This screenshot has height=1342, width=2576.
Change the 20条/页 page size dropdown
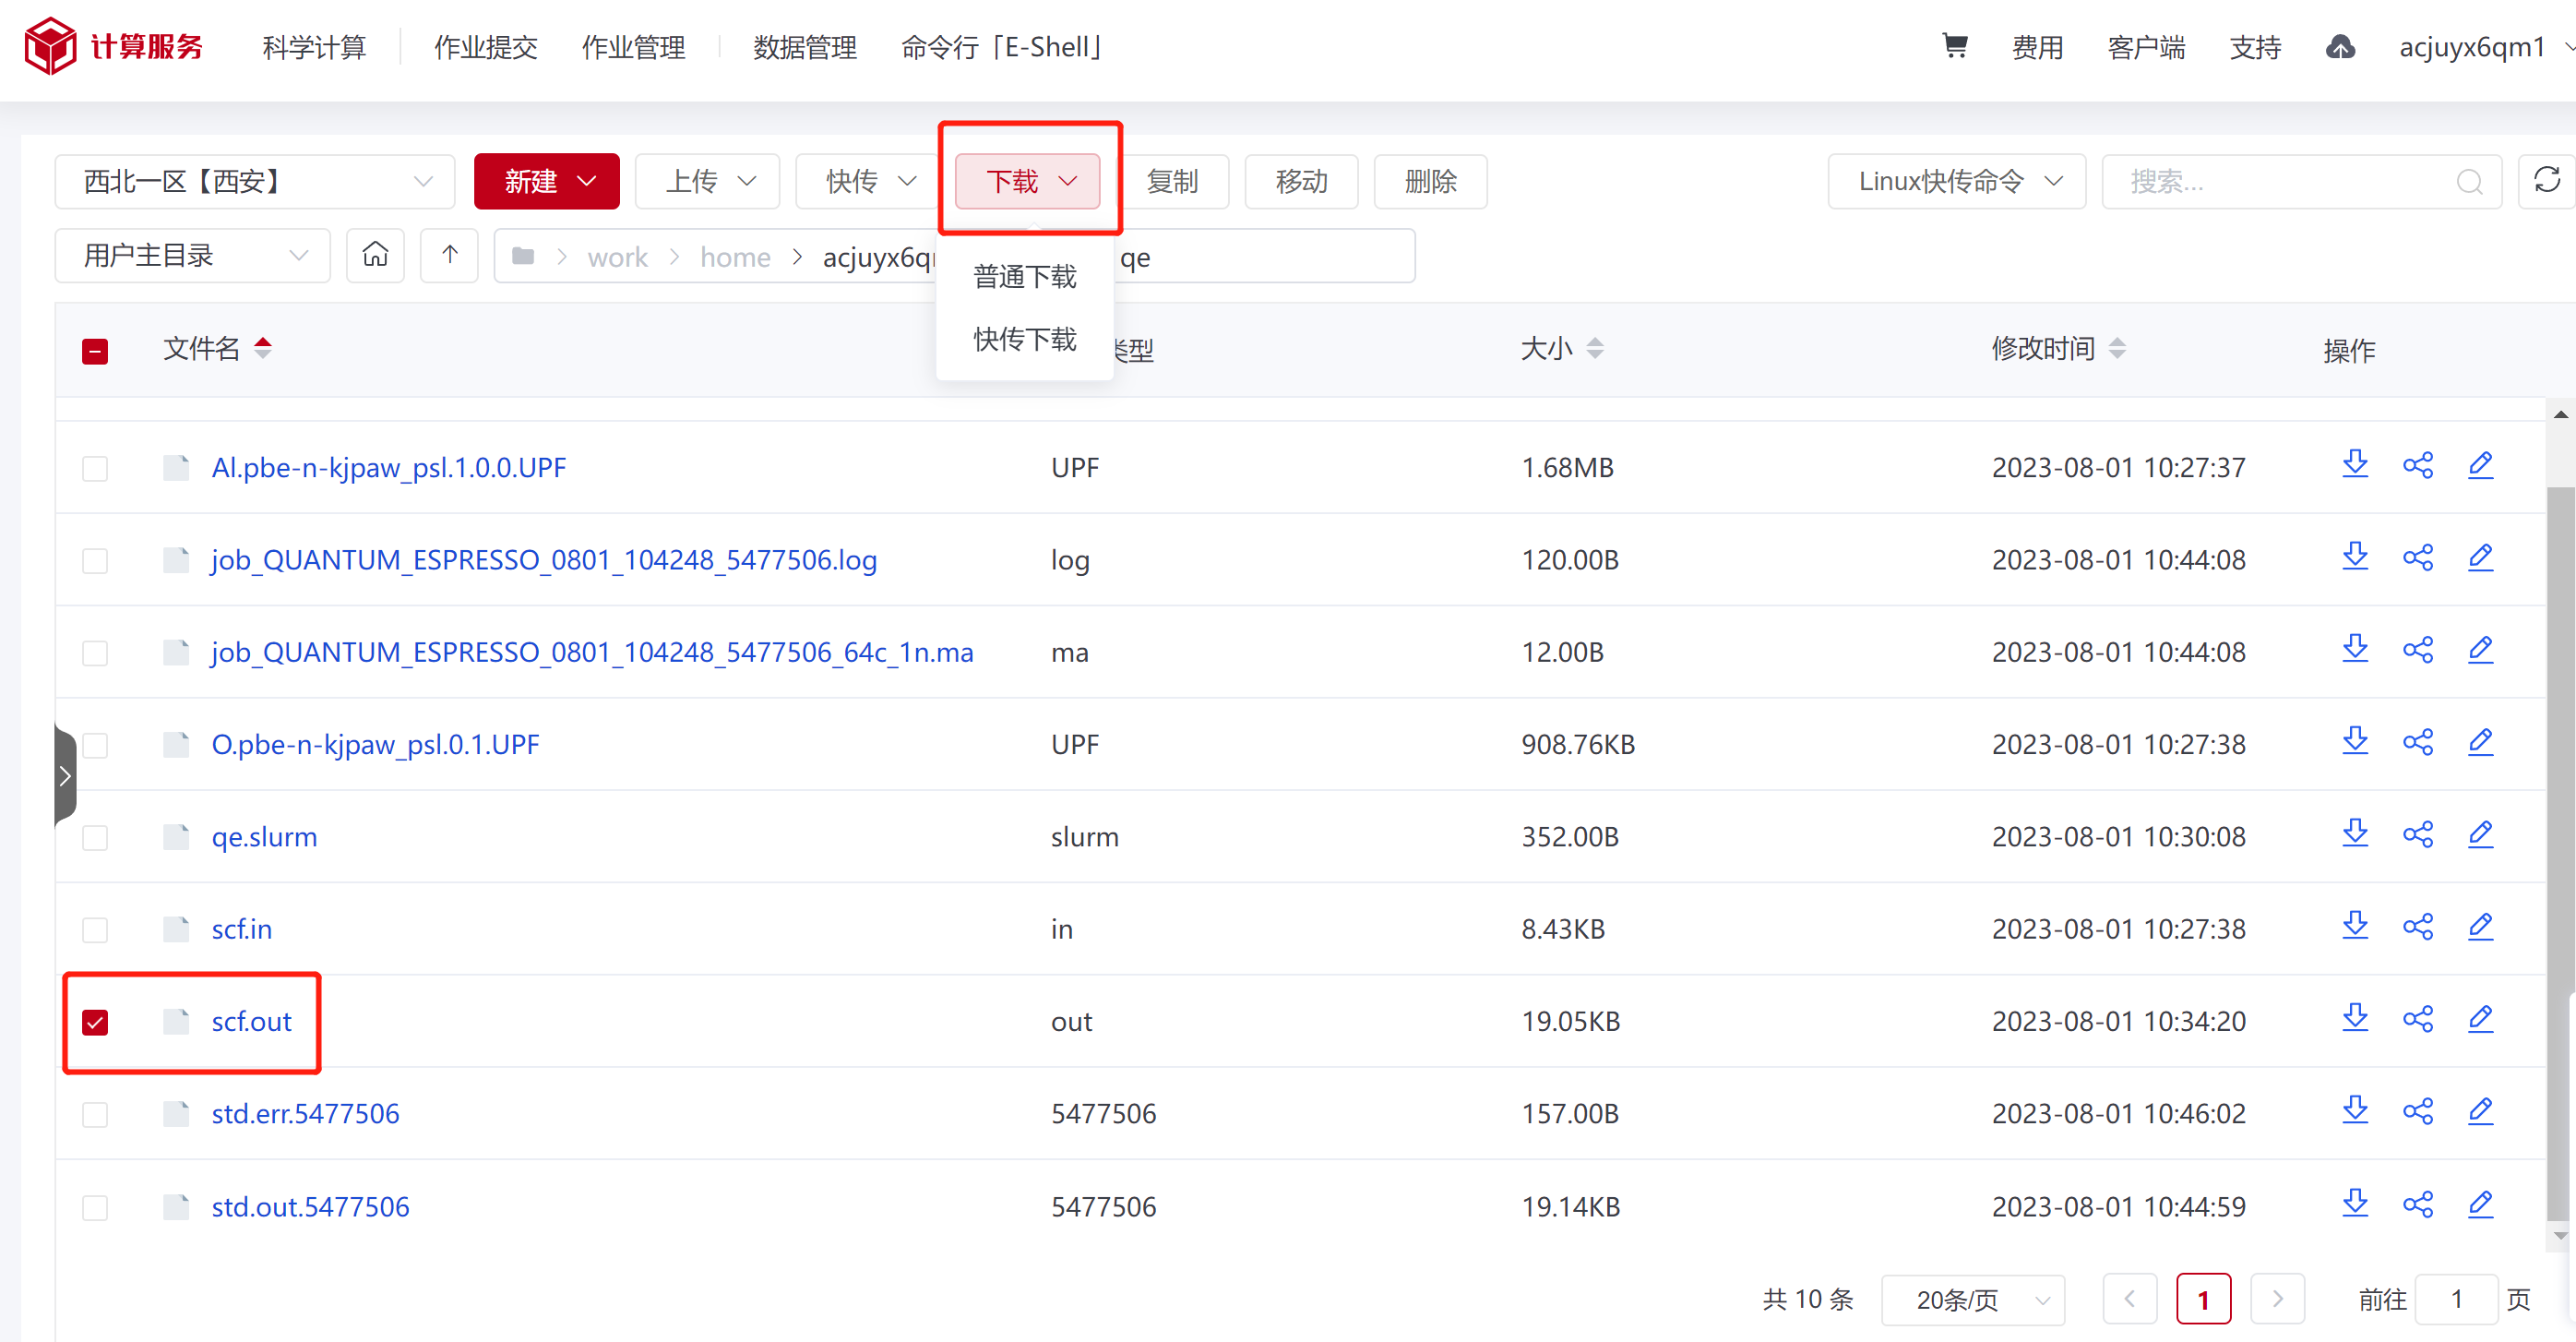[x=1973, y=1299]
